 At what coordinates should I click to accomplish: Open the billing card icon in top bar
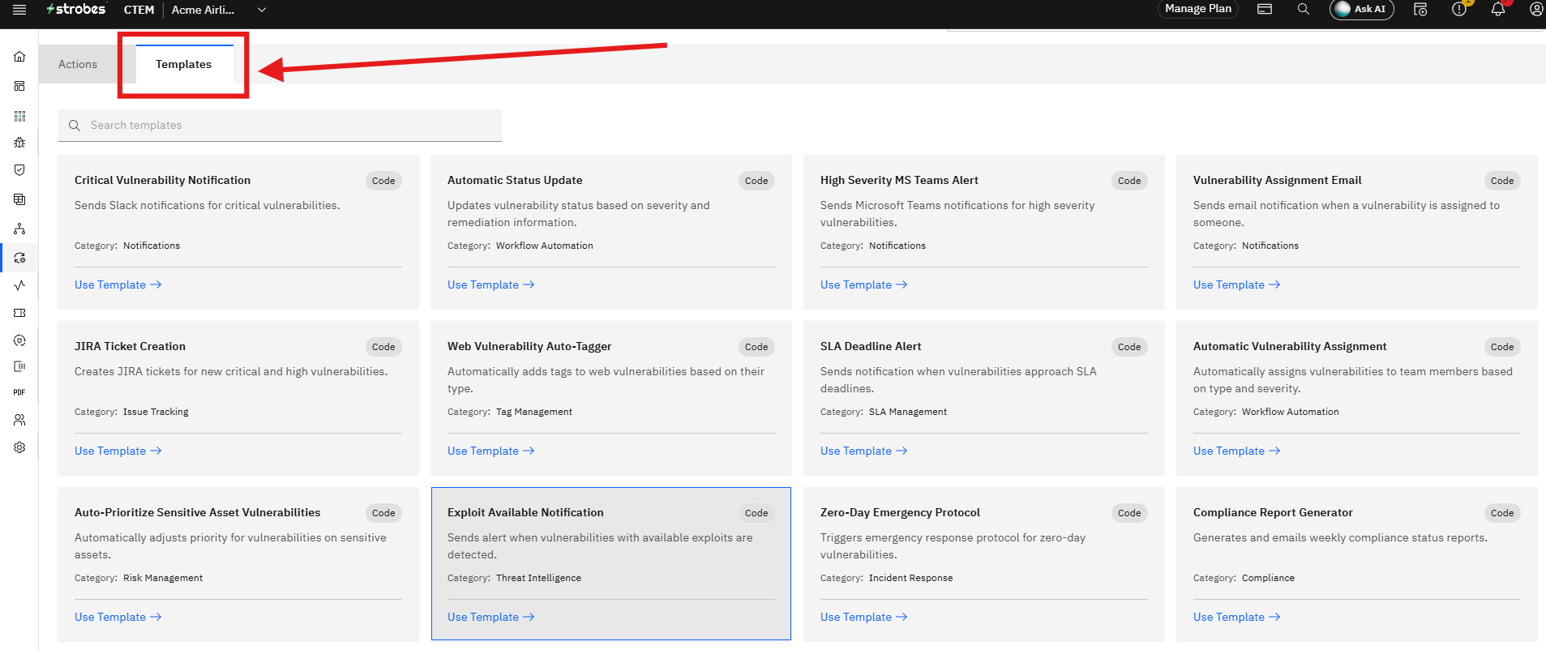pyautogui.click(x=1264, y=9)
